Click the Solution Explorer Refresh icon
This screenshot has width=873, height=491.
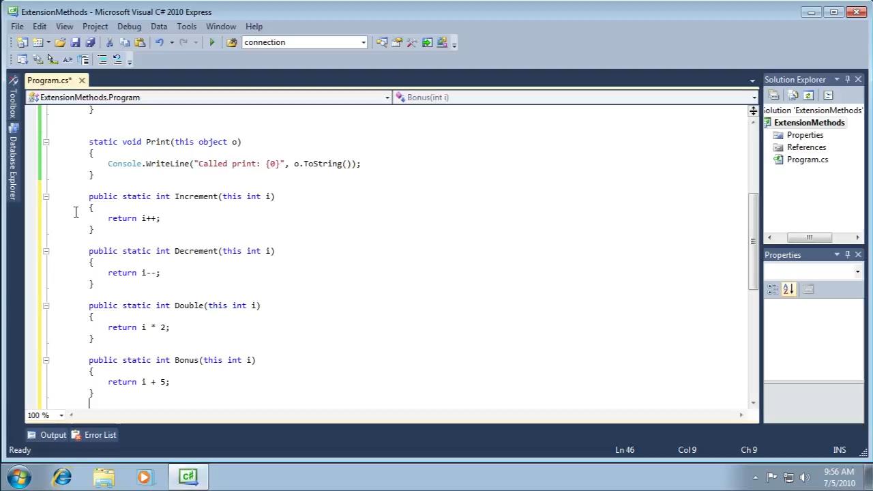coord(808,95)
